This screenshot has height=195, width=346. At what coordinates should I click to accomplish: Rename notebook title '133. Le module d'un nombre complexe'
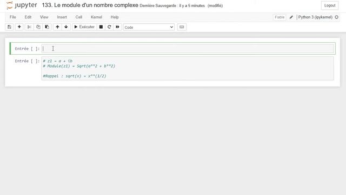coord(90,5)
